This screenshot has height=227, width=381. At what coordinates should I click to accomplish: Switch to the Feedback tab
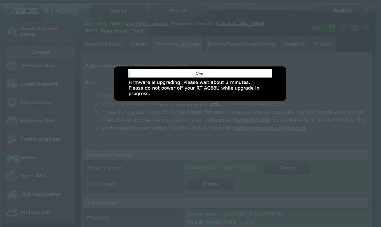[x=295, y=44]
